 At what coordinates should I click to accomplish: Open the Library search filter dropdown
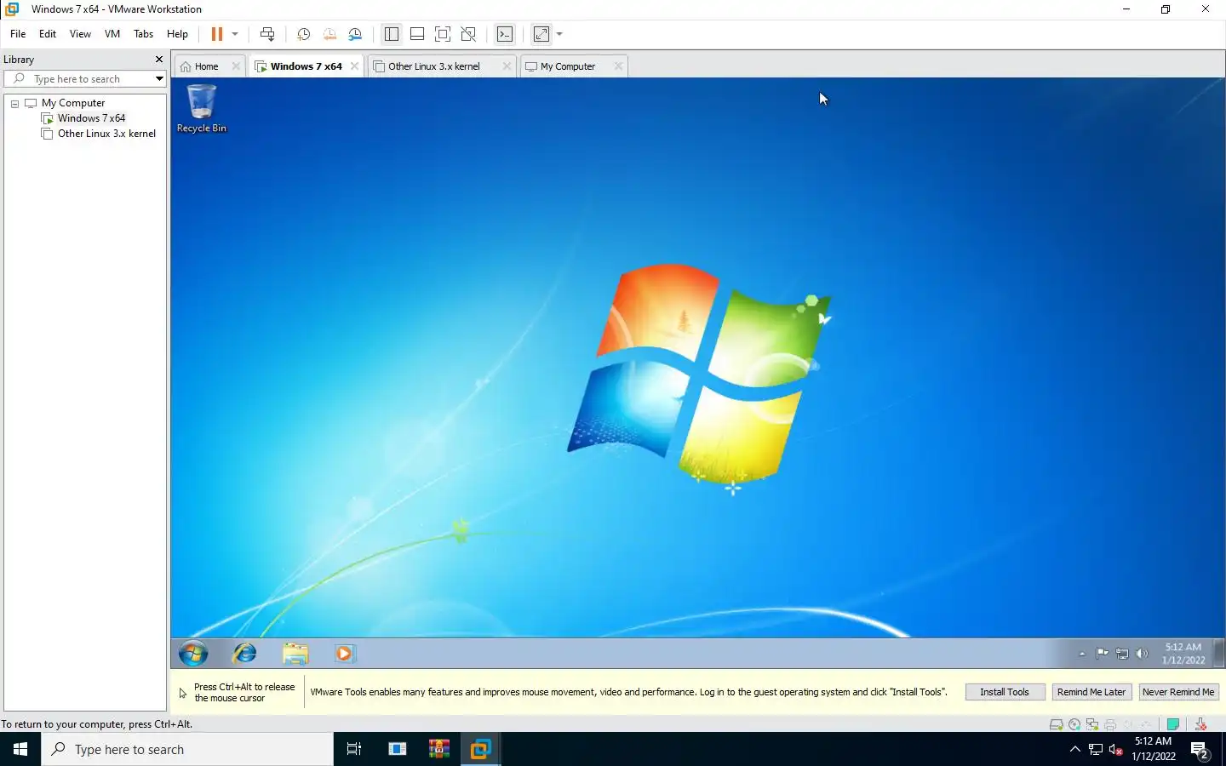coord(159,79)
